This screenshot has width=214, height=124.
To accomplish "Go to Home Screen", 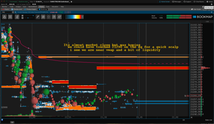I will pos(164,2).
